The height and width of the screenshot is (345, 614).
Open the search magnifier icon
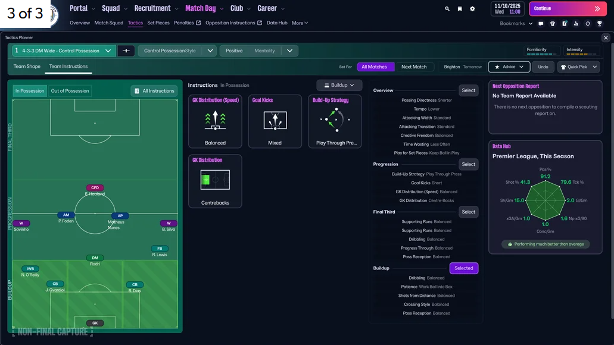click(x=447, y=8)
